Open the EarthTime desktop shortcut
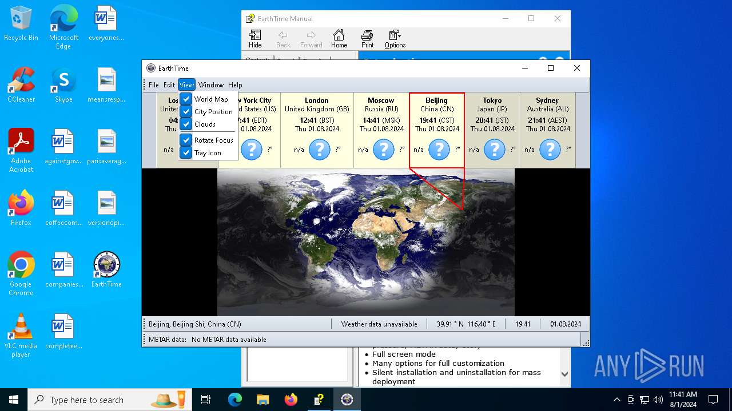The width and height of the screenshot is (732, 411). 106,270
